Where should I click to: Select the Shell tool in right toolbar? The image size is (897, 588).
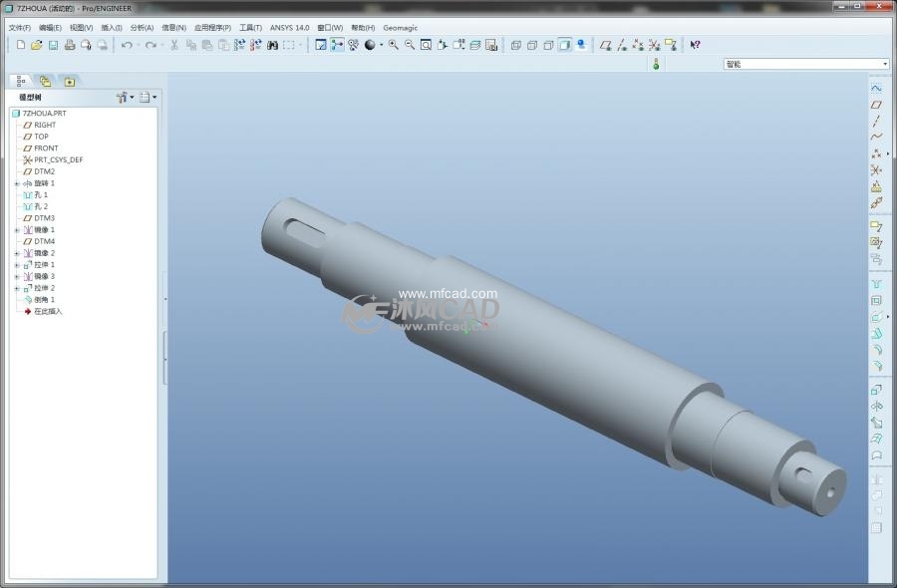pos(876,300)
